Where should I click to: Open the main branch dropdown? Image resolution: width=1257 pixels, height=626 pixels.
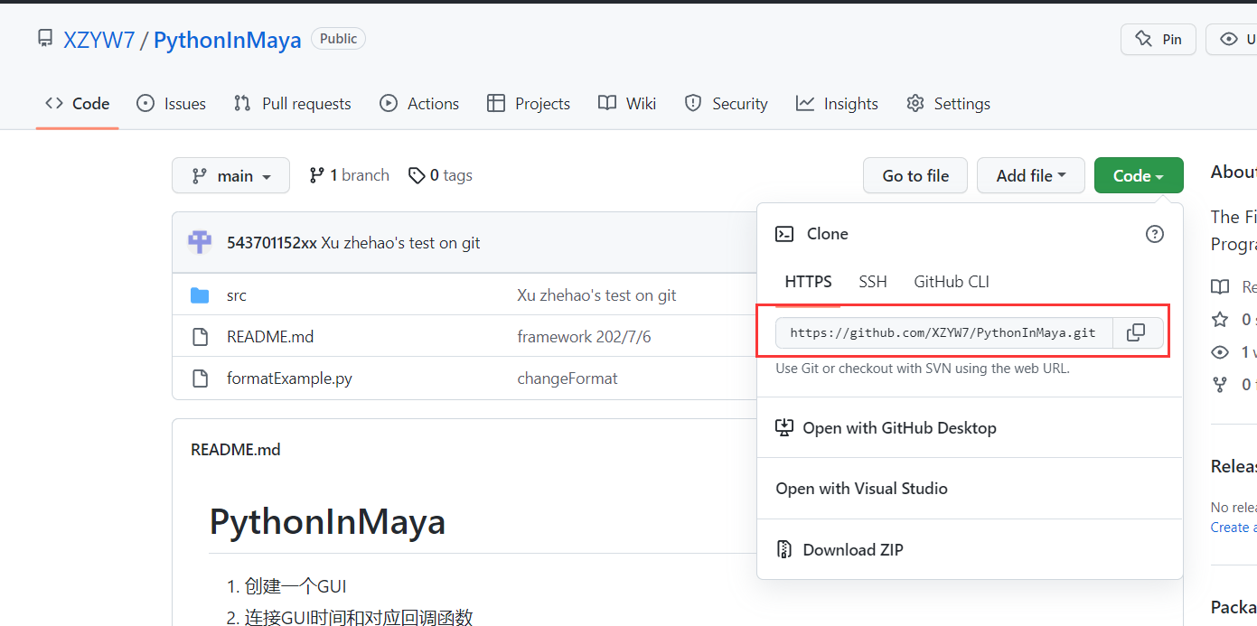[x=230, y=175]
